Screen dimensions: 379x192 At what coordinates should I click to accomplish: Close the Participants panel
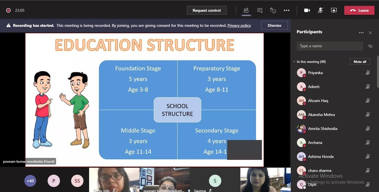click(370, 32)
